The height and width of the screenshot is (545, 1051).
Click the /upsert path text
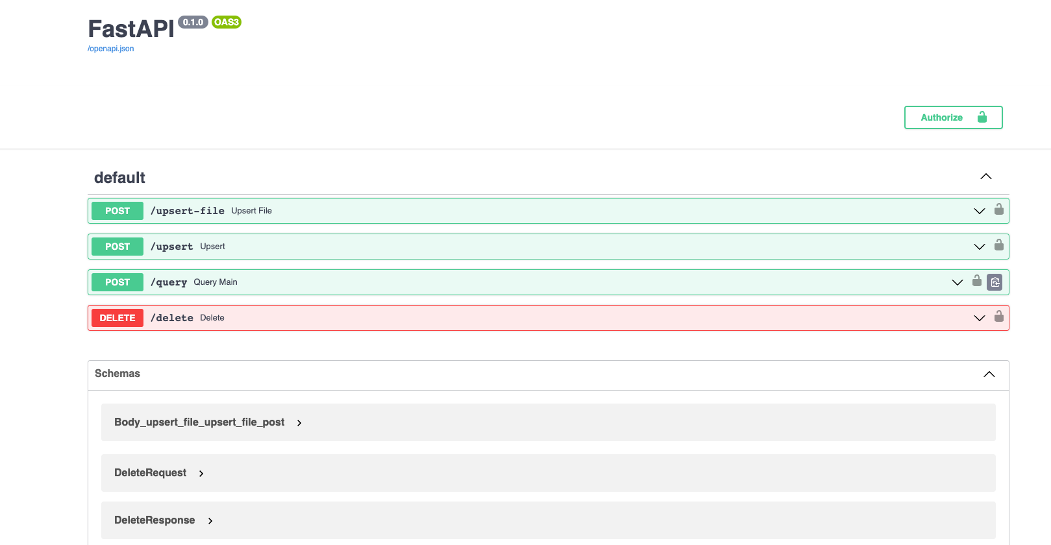(x=172, y=247)
